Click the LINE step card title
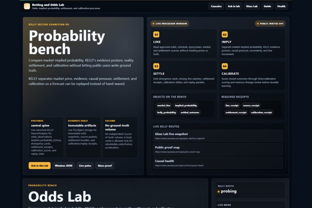312x208 pixels. (x=157, y=42)
